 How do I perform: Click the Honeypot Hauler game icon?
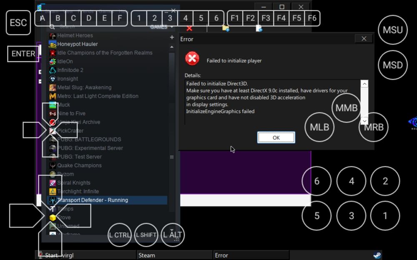click(53, 44)
